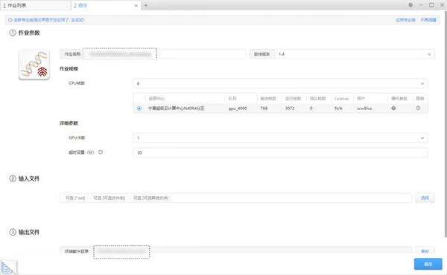Open the CPU core count dropdown
This screenshot has height=275, width=447.
[281, 83]
